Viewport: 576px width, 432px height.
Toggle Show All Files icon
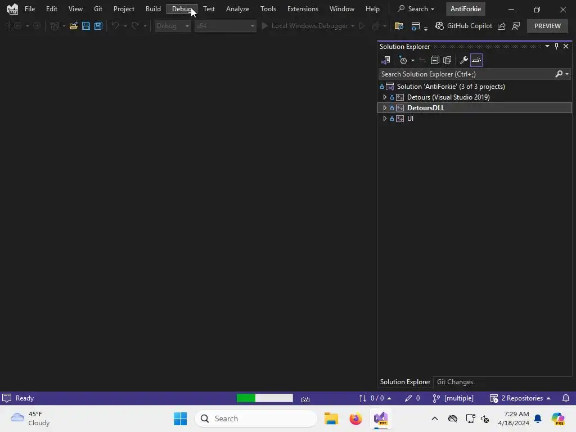[x=447, y=60]
